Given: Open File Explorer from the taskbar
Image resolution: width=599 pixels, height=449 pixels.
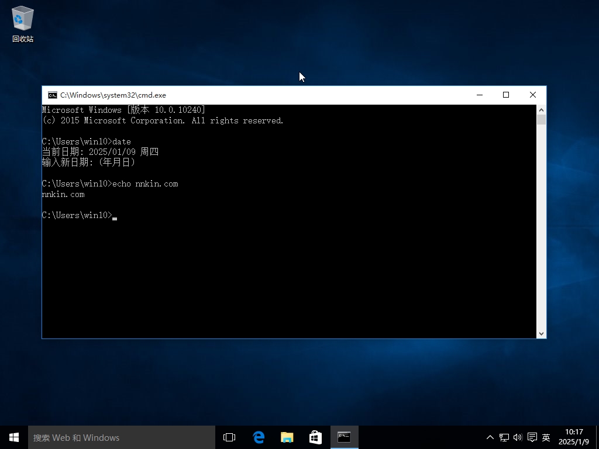Looking at the screenshot, I should (287, 437).
